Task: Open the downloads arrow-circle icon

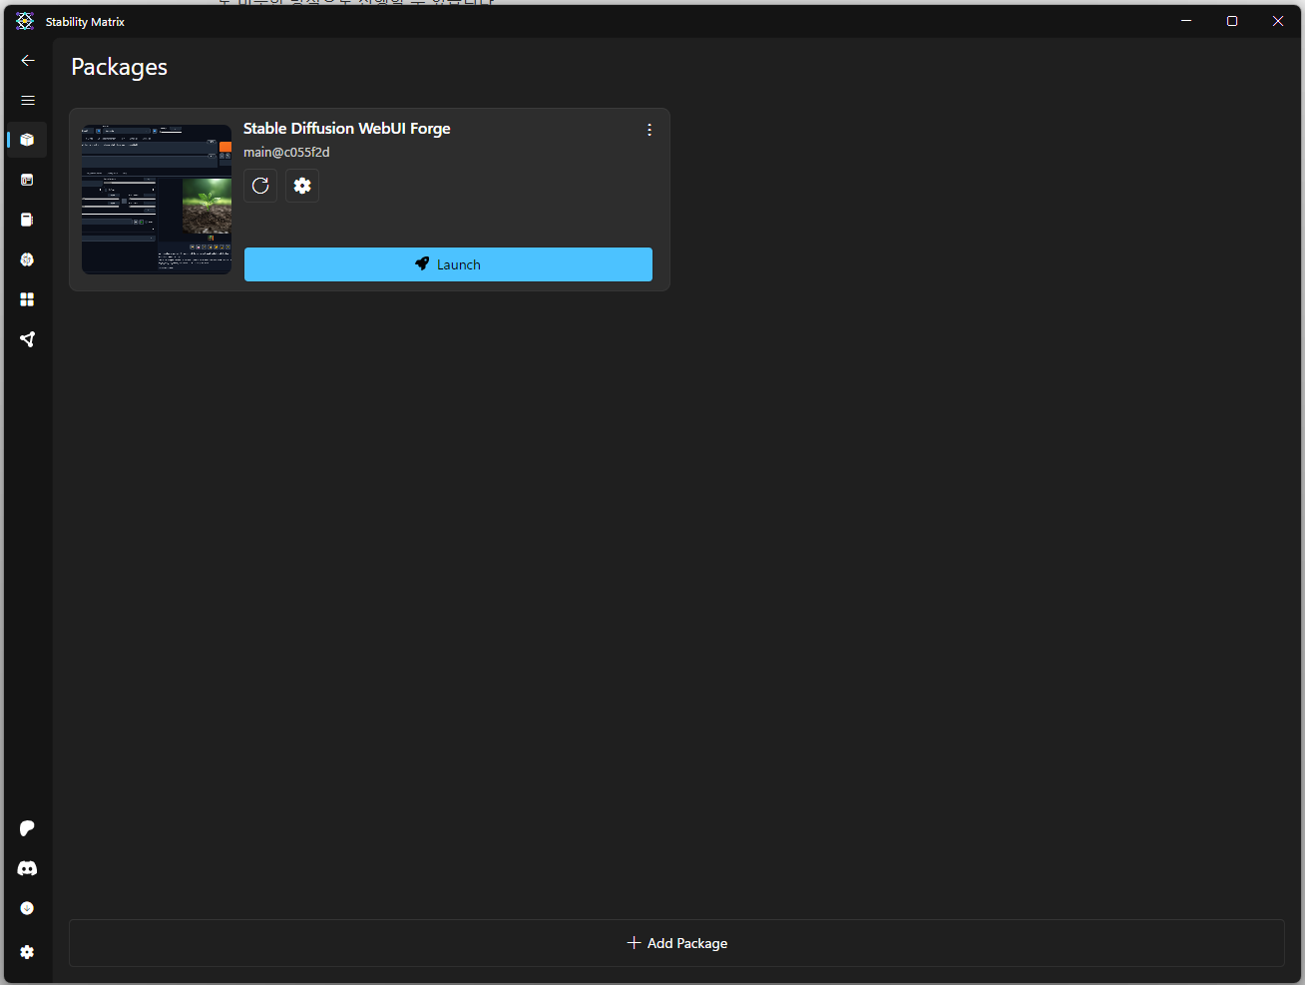Action: pyautogui.click(x=27, y=908)
